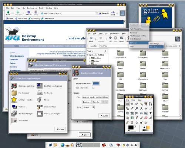Open the Style 'Scaled' dropdown
This screenshot has height=148, width=185.
[x=88, y=107]
